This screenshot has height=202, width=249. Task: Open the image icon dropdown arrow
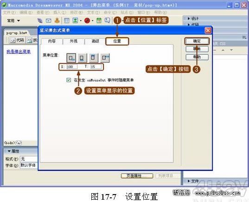coord(81,21)
